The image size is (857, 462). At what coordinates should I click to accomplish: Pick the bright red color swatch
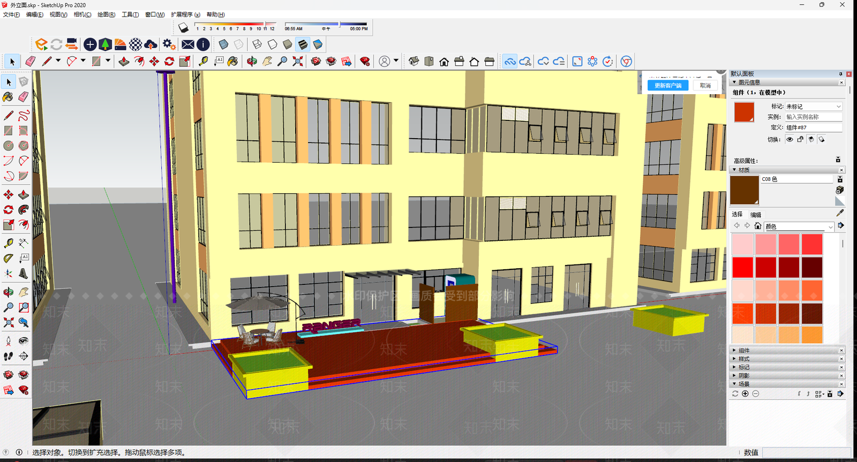pyautogui.click(x=742, y=267)
